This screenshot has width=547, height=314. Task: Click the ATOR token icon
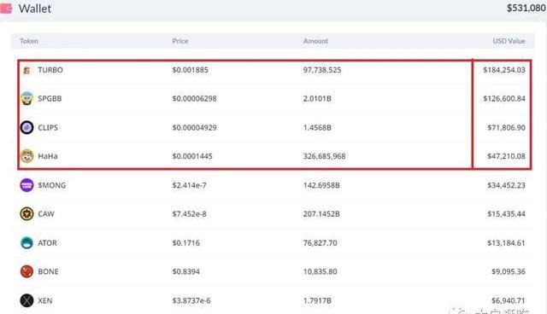point(26,242)
